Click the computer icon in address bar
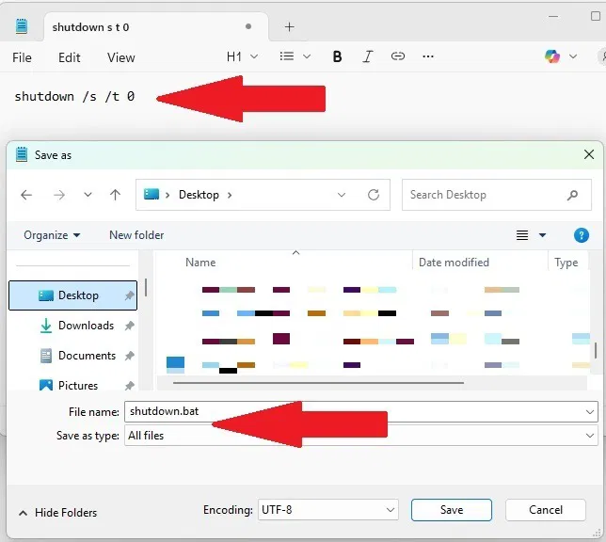This screenshot has height=542, width=606. point(151,194)
